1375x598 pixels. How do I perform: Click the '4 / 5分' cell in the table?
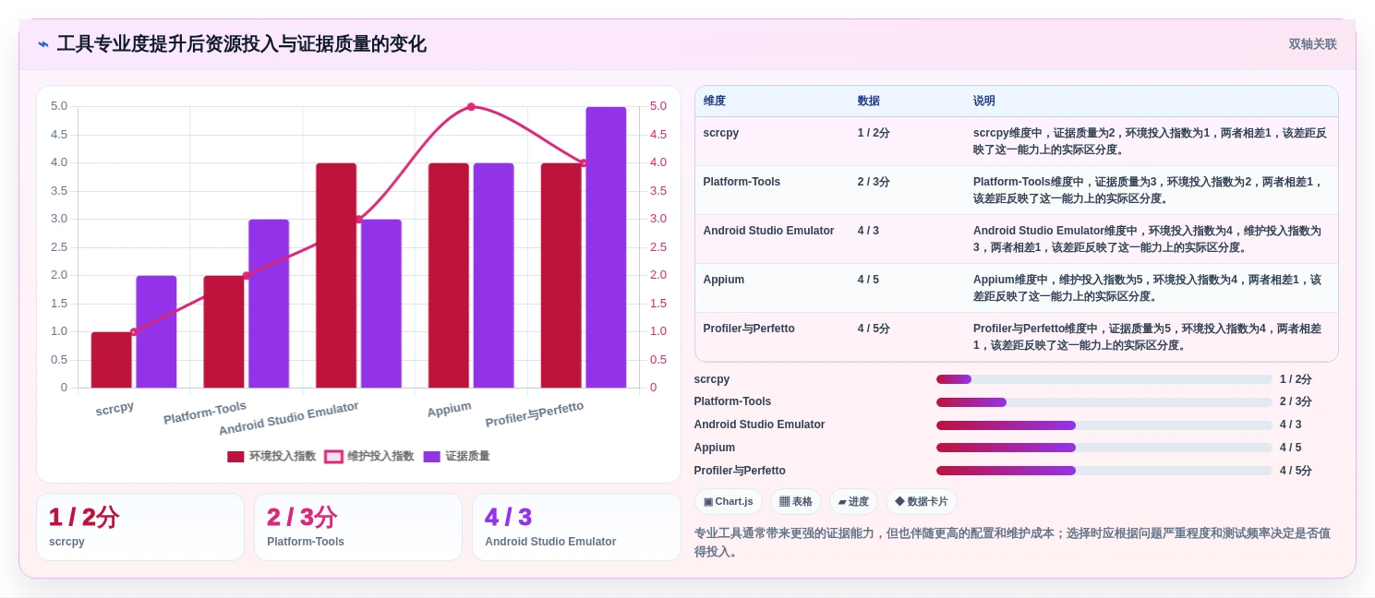point(873,329)
